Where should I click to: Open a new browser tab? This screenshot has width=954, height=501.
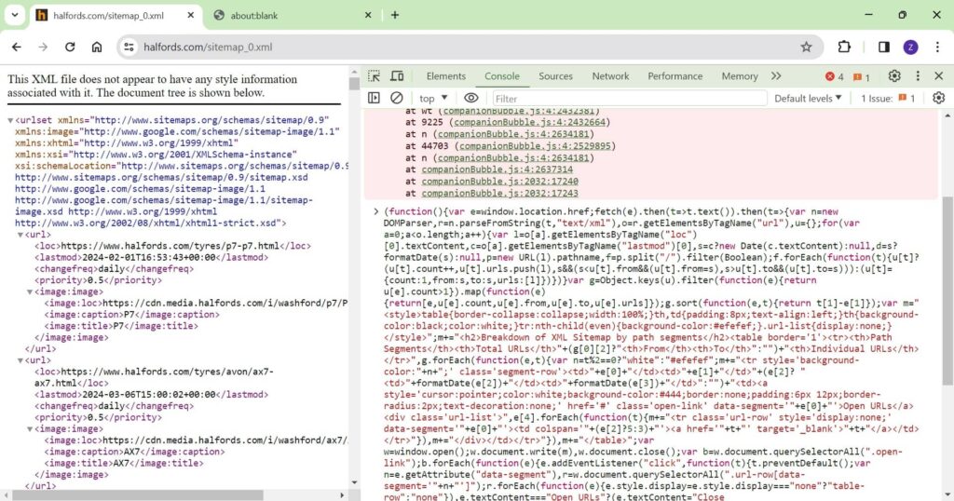click(x=395, y=15)
